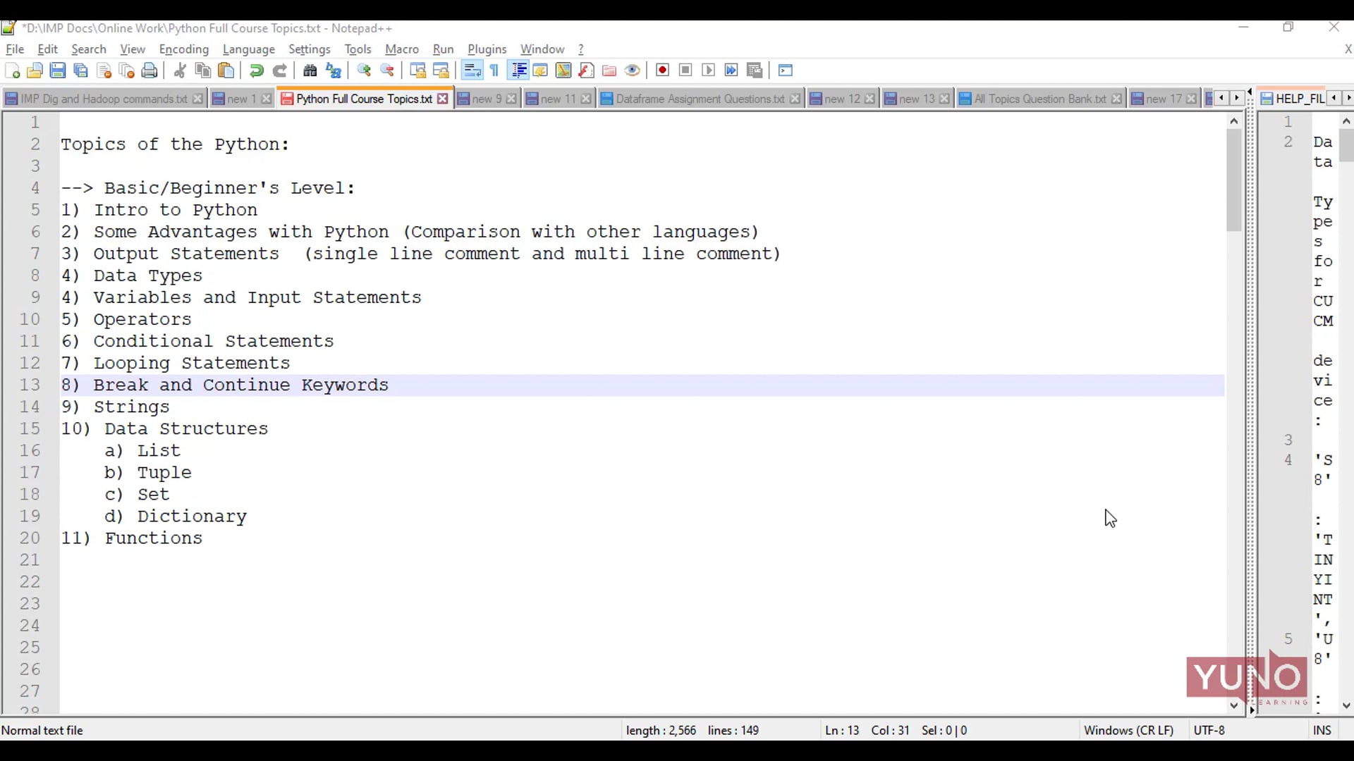Toggle Word Wrap toolbar button
Image resolution: width=1354 pixels, height=761 pixels.
click(x=472, y=70)
